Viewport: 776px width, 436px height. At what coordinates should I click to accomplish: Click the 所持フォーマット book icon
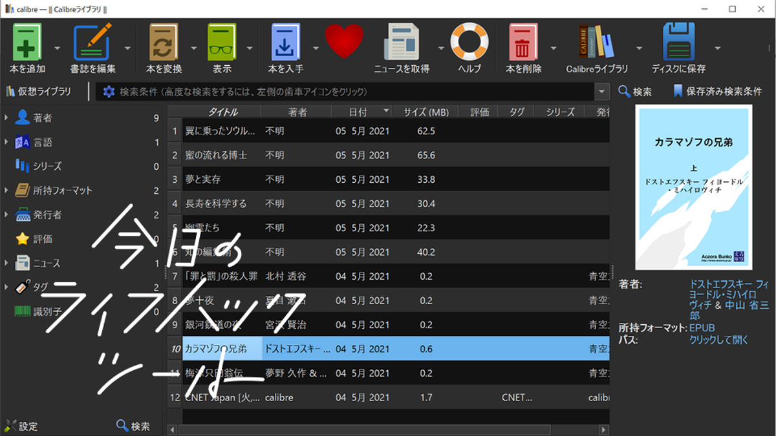click(23, 191)
